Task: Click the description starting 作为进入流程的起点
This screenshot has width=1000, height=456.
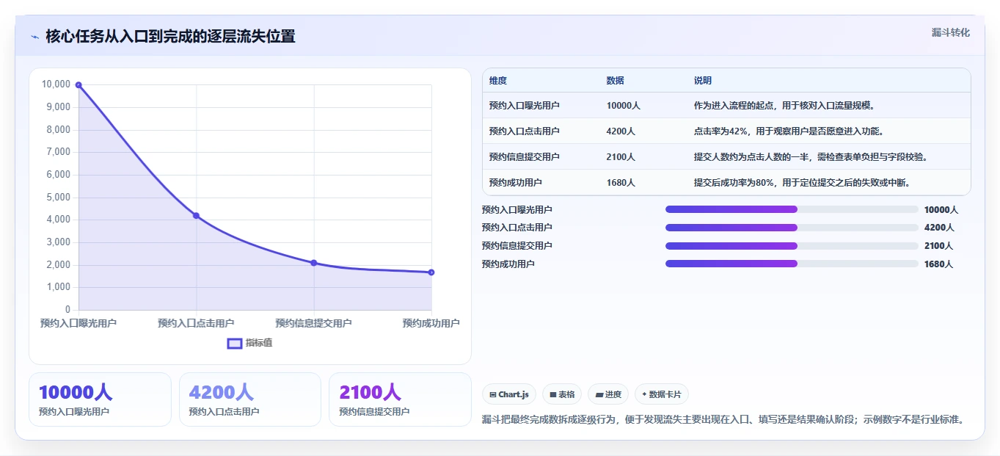Action: tap(784, 106)
